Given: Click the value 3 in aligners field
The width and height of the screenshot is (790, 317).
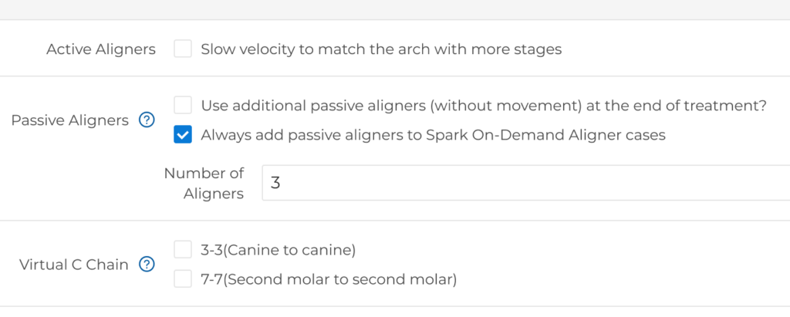Looking at the screenshot, I should 275,184.
